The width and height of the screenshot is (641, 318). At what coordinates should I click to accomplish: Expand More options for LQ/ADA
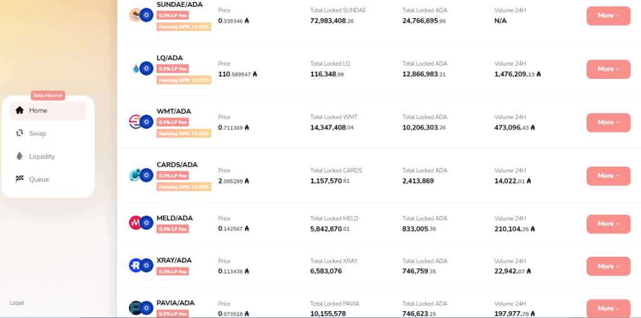click(608, 69)
